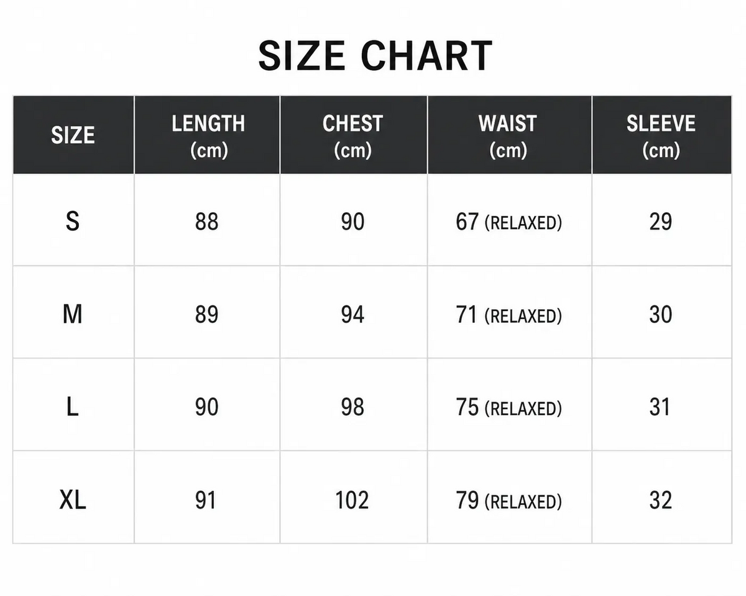The height and width of the screenshot is (596, 746).
Task: Select the WAIST (cm) column header
Action: click(510, 135)
